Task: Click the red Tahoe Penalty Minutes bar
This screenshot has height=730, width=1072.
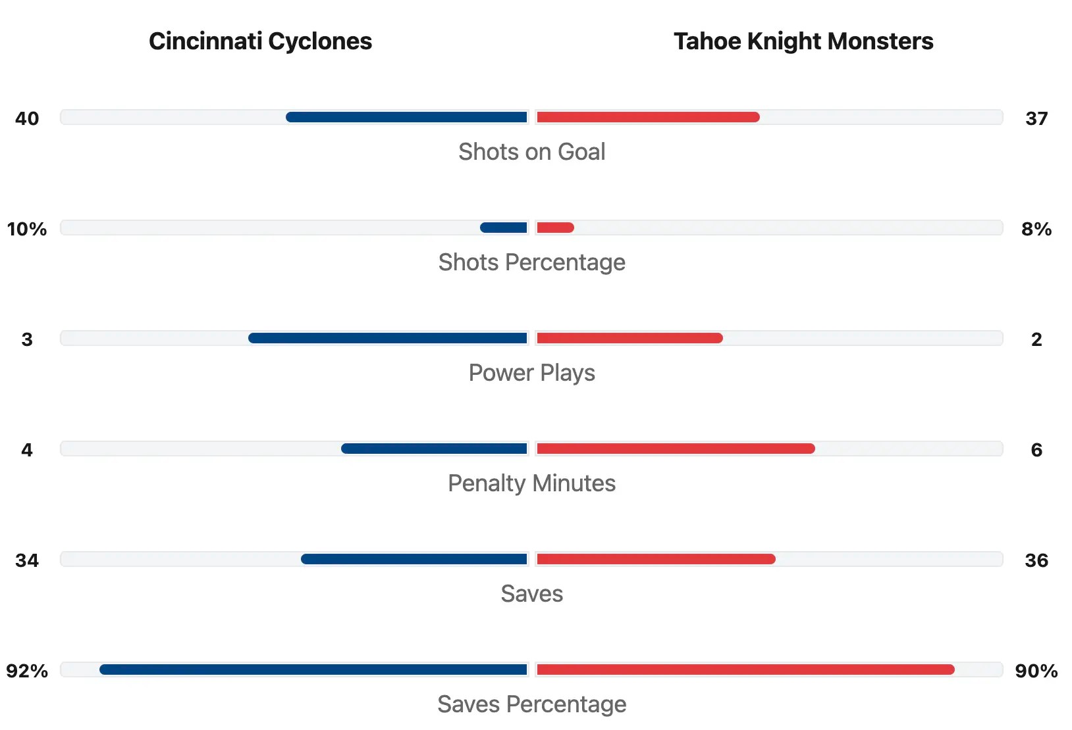Action: coord(676,449)
